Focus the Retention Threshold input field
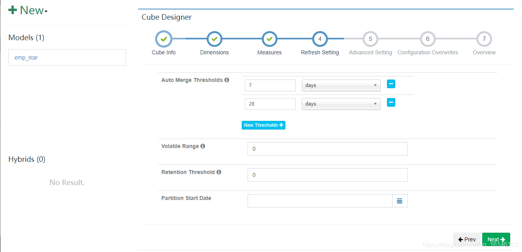The image size is (522, 252). (x=328, y=175)
